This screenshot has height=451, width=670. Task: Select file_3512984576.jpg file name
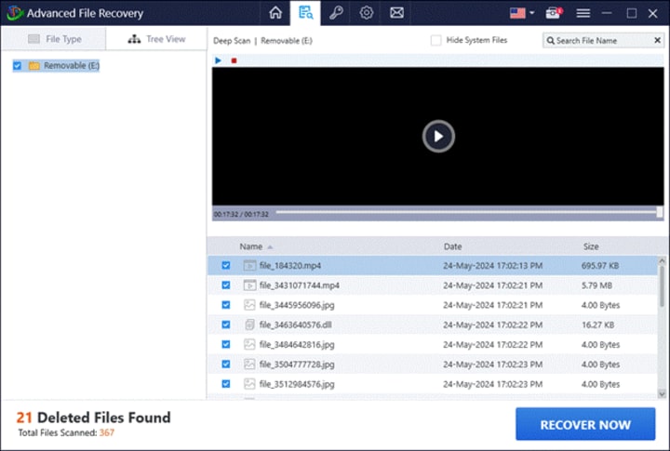click(297, 384)
